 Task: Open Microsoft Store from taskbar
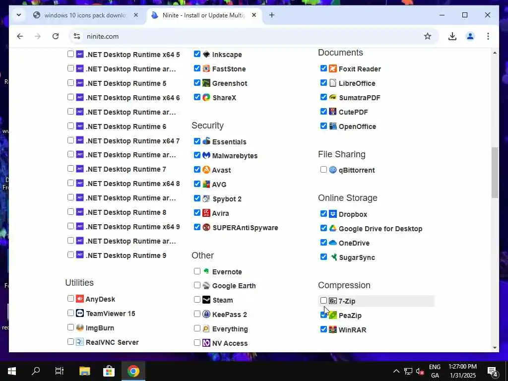point(109,371)
